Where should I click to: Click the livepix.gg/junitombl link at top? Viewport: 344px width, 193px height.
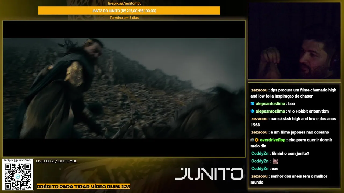(124, 3)
